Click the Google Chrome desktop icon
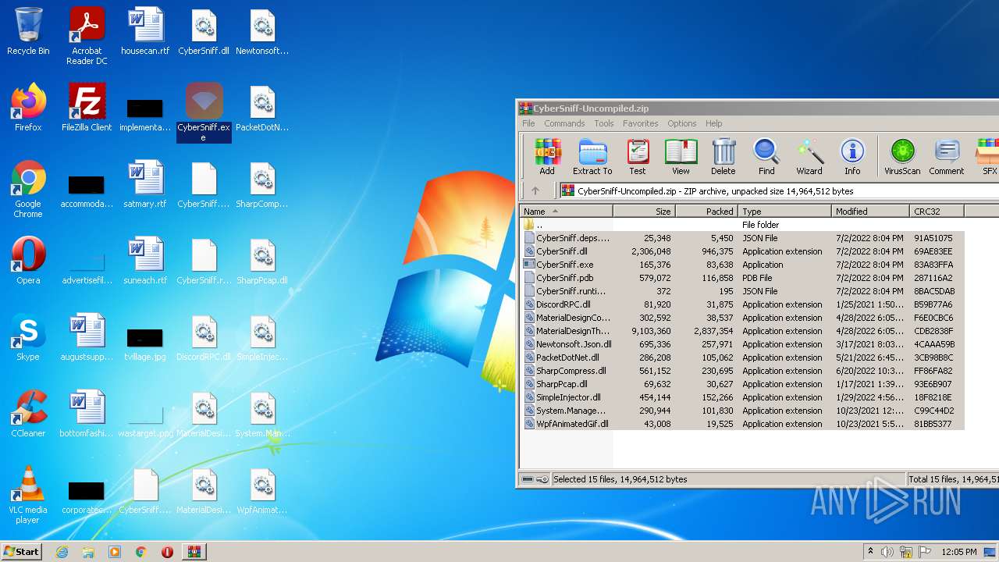The width and height of the screenshot is (999, 562). click(28, 189)
